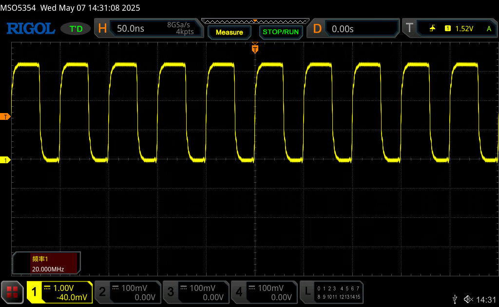Click the speaker mute icon
Screen dimensions: 499x307
click(x=468, y=299)
